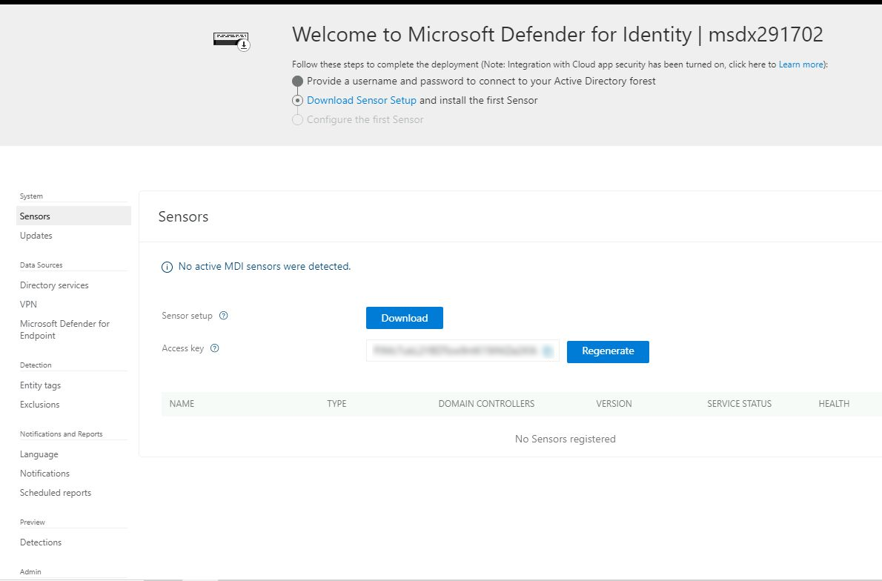
Task: Click the info icon beside no-sensors message
Action: pyautogui.click(x=168, y=267)
